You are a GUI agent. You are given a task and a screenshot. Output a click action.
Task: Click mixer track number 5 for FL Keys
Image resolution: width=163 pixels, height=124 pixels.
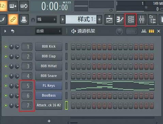click(x=27, y=86)
